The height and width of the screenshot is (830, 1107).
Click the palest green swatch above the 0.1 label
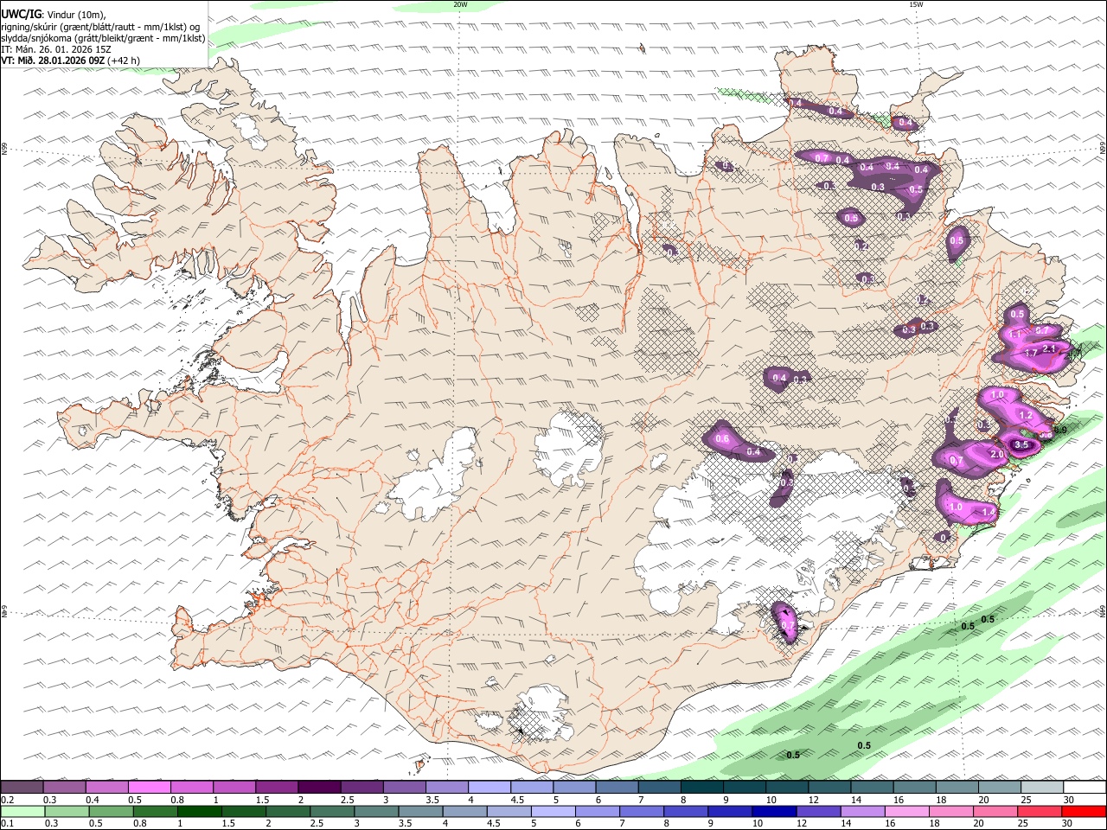coord(22,812)
